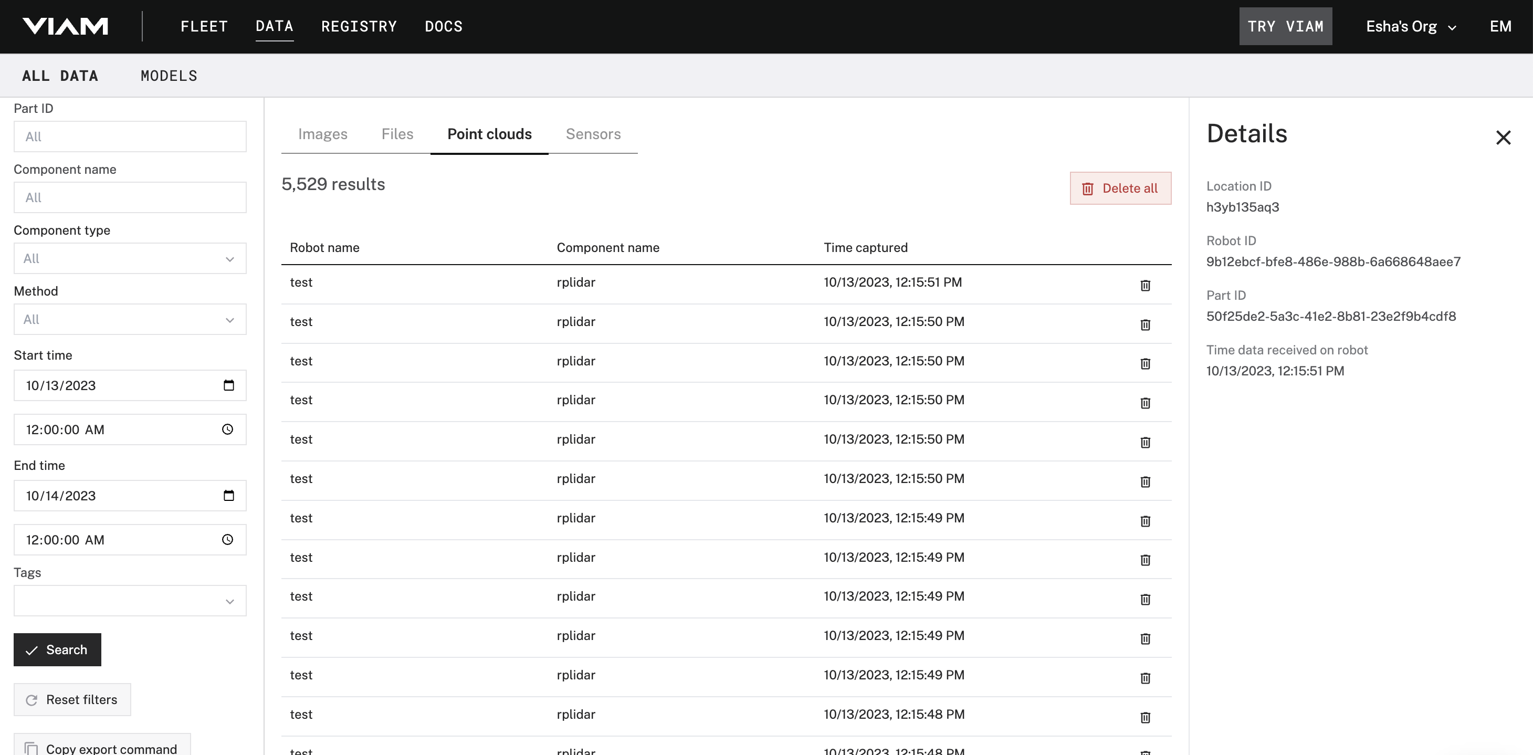1533x755 pixels.
Task: Open the Start time calendar picker icon
Action: point(228,385)
